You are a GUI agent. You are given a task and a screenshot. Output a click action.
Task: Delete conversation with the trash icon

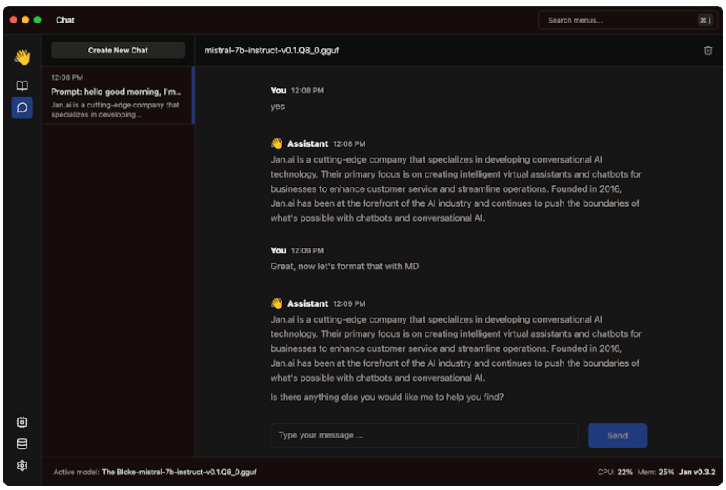point(708,50)
